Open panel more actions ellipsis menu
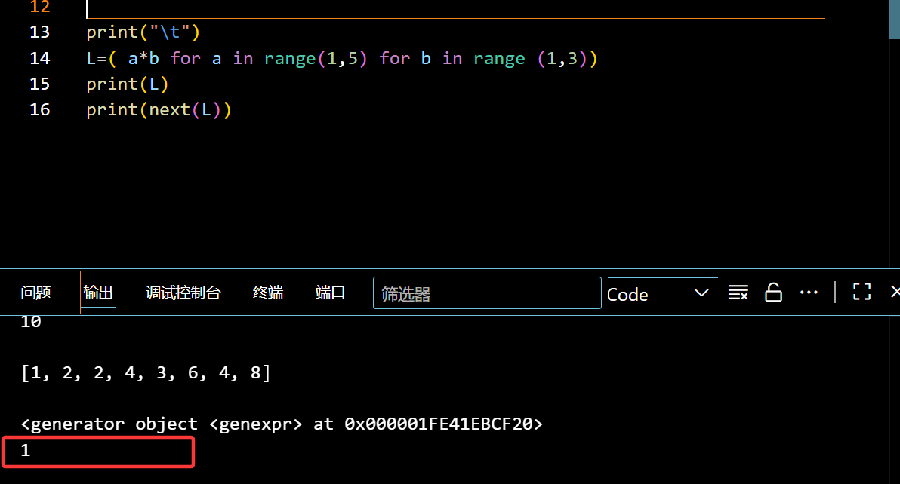 click(809, 293)
